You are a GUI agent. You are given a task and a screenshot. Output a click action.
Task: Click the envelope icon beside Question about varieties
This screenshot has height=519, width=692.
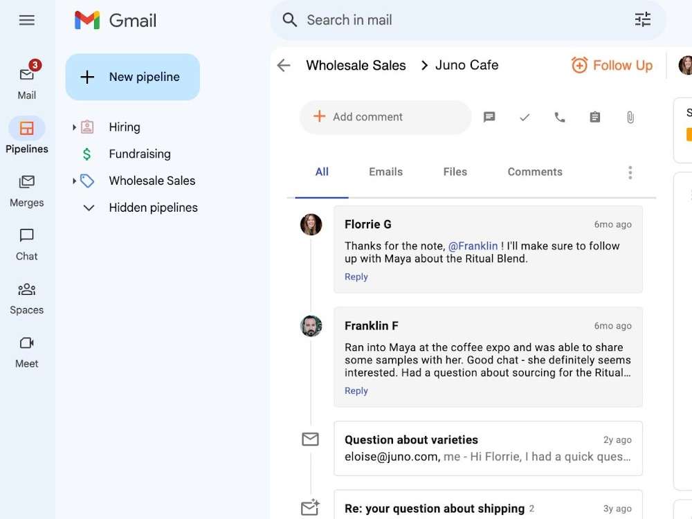coord(310,439)
